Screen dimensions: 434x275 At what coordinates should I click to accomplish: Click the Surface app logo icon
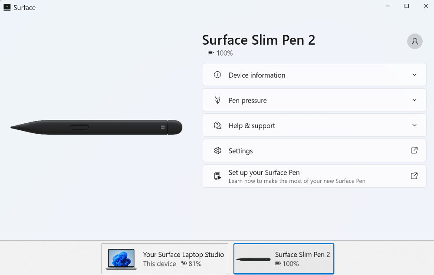(x=7, y=7)
